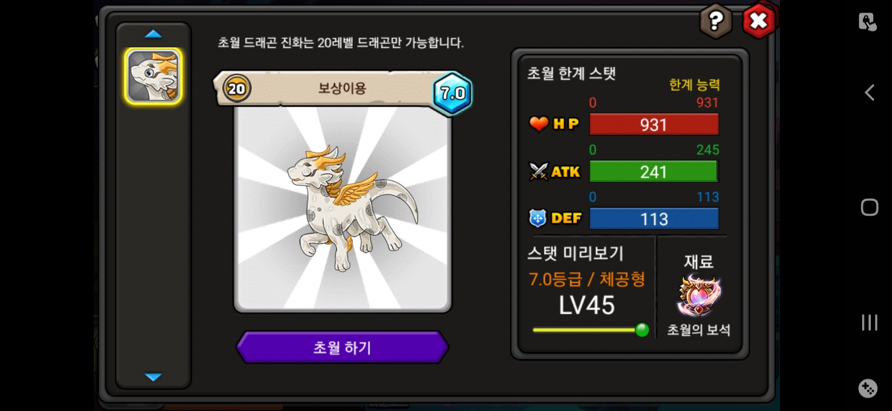Click the heart HP icon
Image resolution: width=892 pixels, height=411 pixels.
[539, 124]
